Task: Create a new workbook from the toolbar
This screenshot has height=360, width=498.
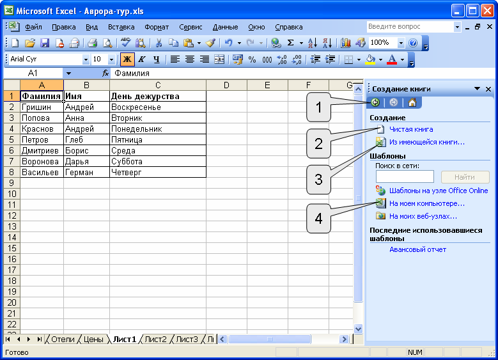Action: click(15, 43)
